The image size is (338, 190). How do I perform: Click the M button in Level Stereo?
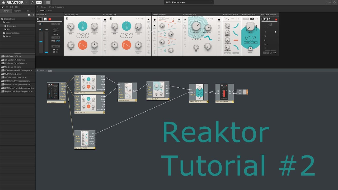pos(264,53)
